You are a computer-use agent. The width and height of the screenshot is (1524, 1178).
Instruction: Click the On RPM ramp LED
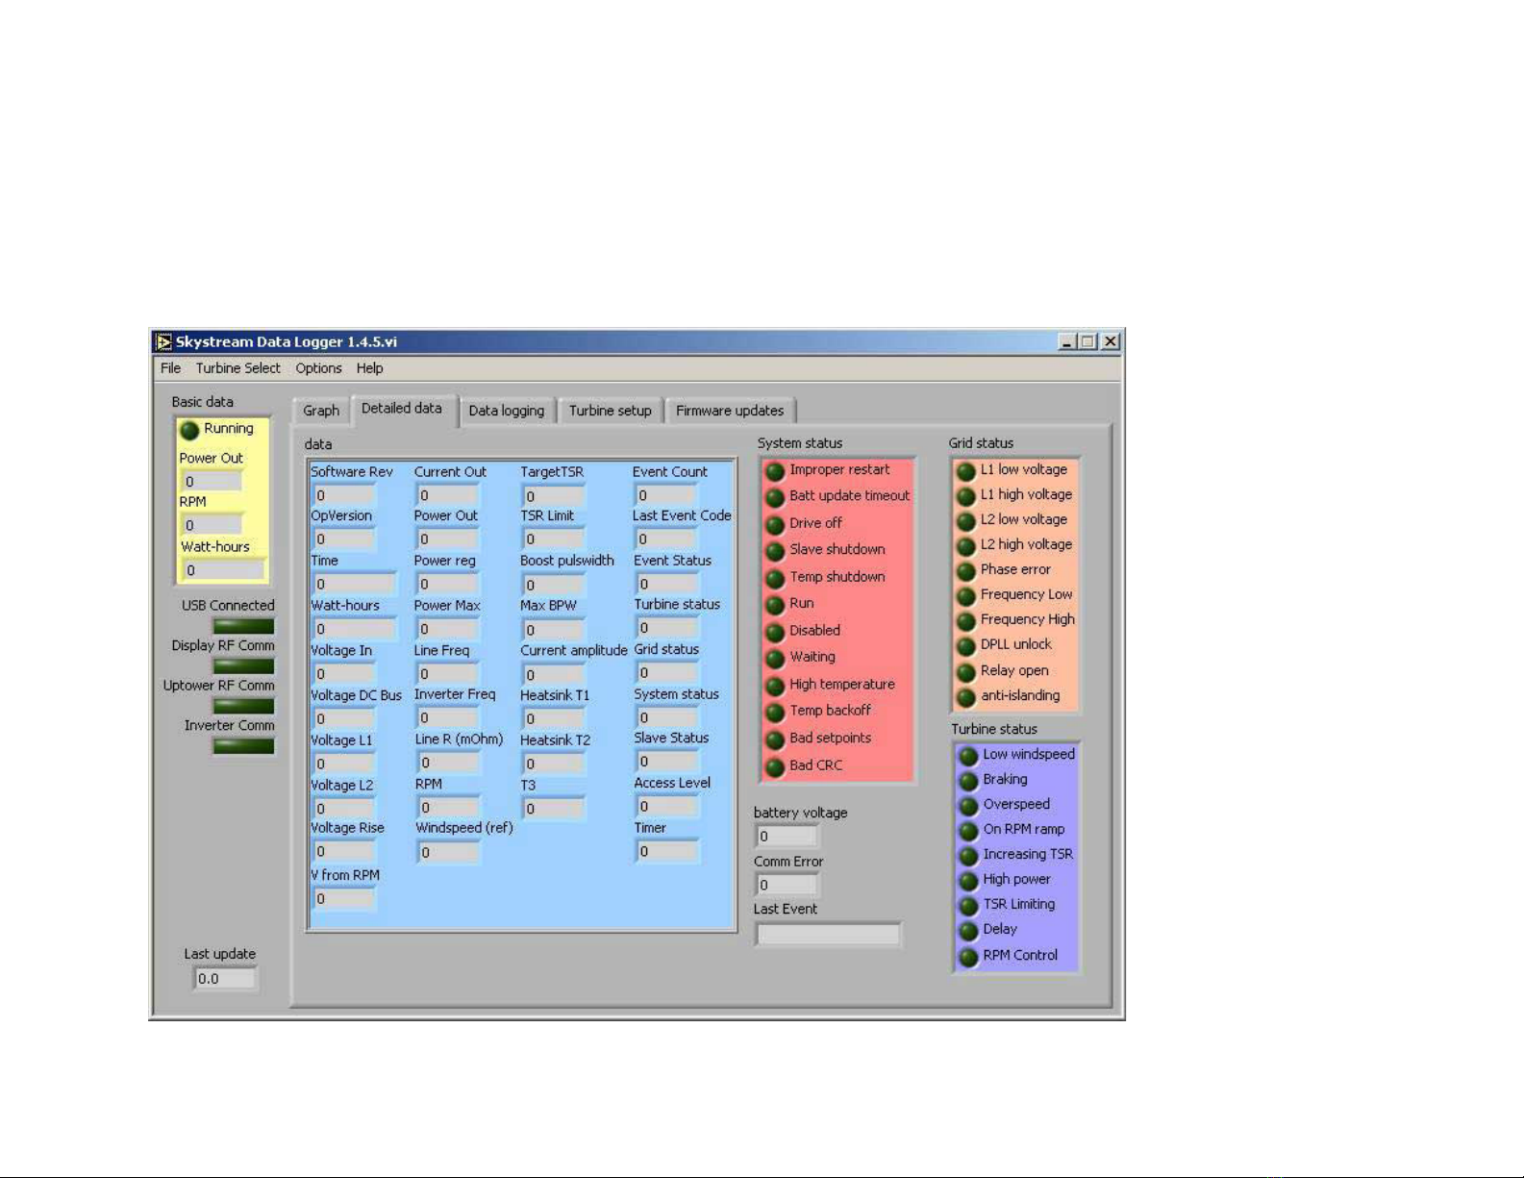tap(968, 831)
